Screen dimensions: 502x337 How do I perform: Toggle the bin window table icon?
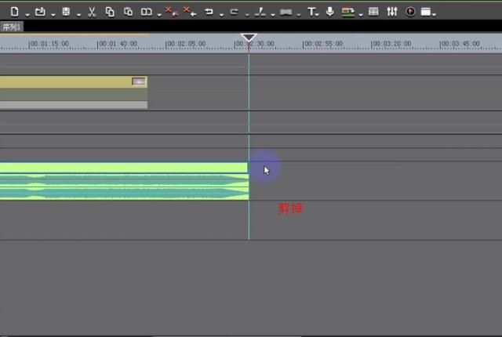point(373,12)
